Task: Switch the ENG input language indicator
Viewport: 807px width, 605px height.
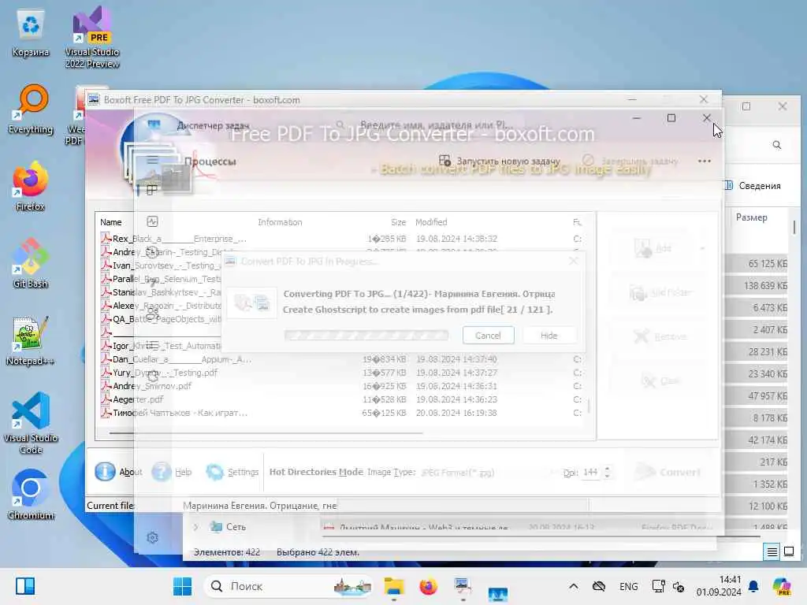Action: pyautogui.click(x=628, y=586)
